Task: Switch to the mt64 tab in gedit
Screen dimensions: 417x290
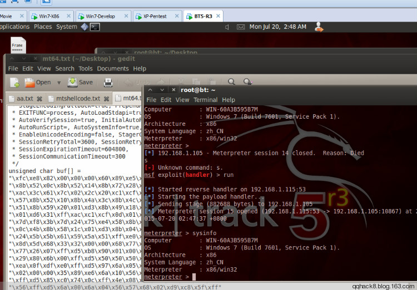Action: coord(129,98)
